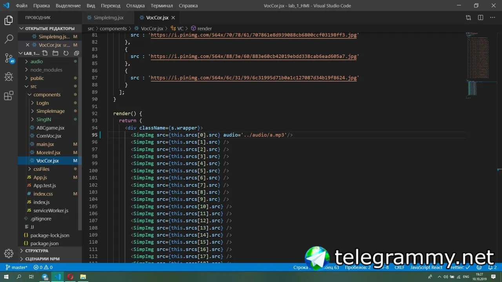Open the Debug view in the activity bar

click(9, 76)
